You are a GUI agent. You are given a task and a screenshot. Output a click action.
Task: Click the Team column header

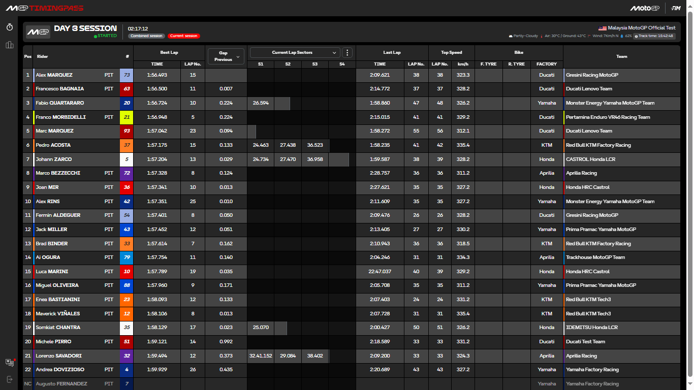click(621, 56)
